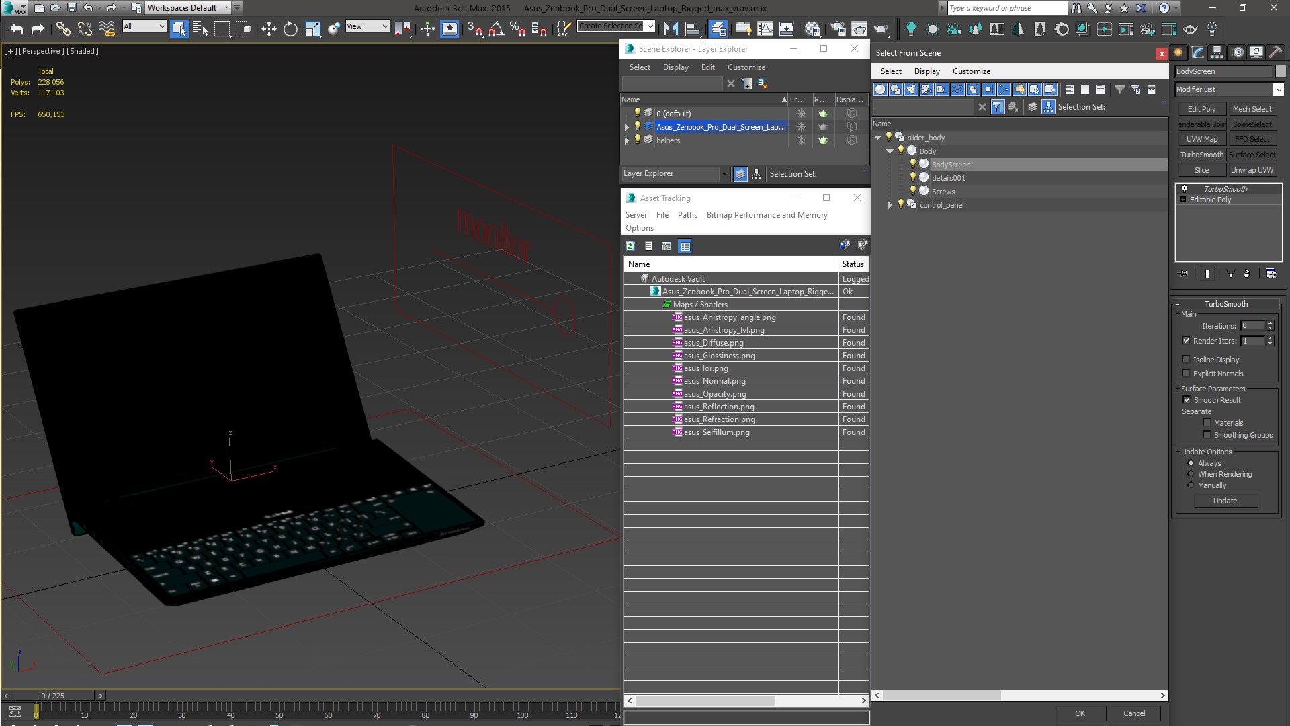Switch Asset Tracking to table view
Screen dimensions: 1290x726
coord(685,246)
